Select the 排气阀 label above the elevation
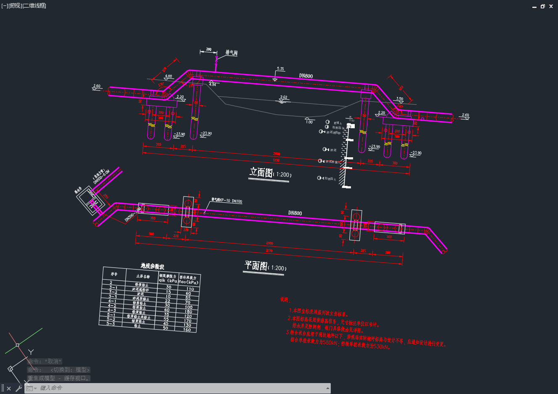The image size is (558, 394). (231, 53)
